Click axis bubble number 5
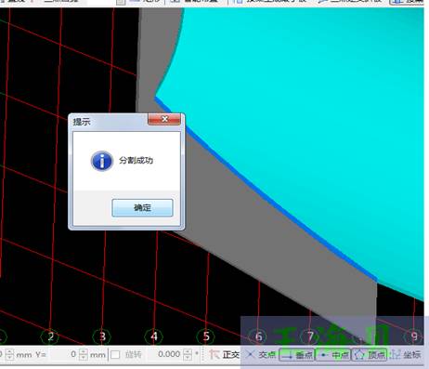Screen dimensions: 429x369 (206, 336)
